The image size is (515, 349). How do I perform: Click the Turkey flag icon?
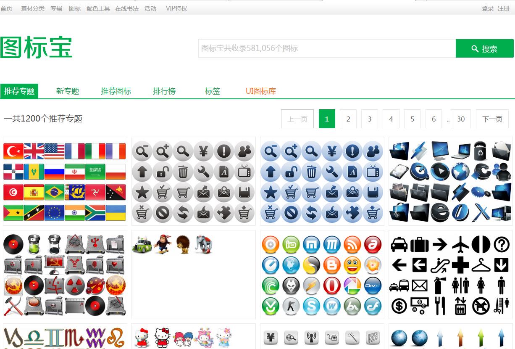point(13,151)
